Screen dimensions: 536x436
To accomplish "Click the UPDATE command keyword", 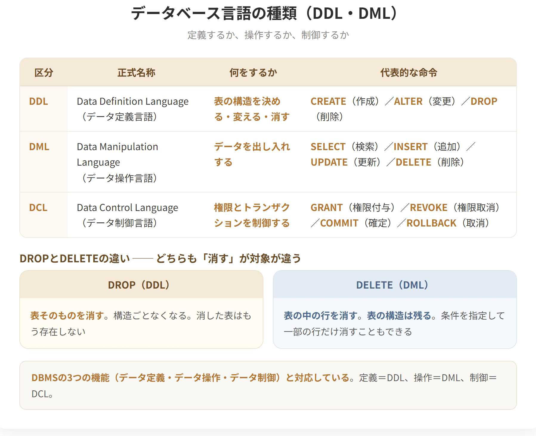I will [x=329, y=162].
